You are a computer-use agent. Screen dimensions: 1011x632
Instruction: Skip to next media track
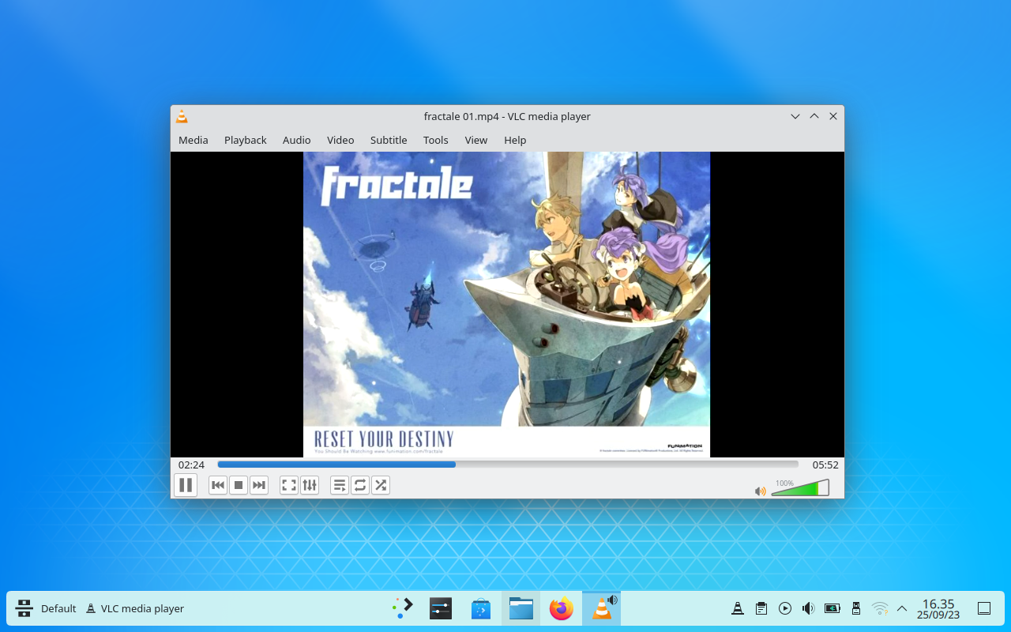[259, 485]
